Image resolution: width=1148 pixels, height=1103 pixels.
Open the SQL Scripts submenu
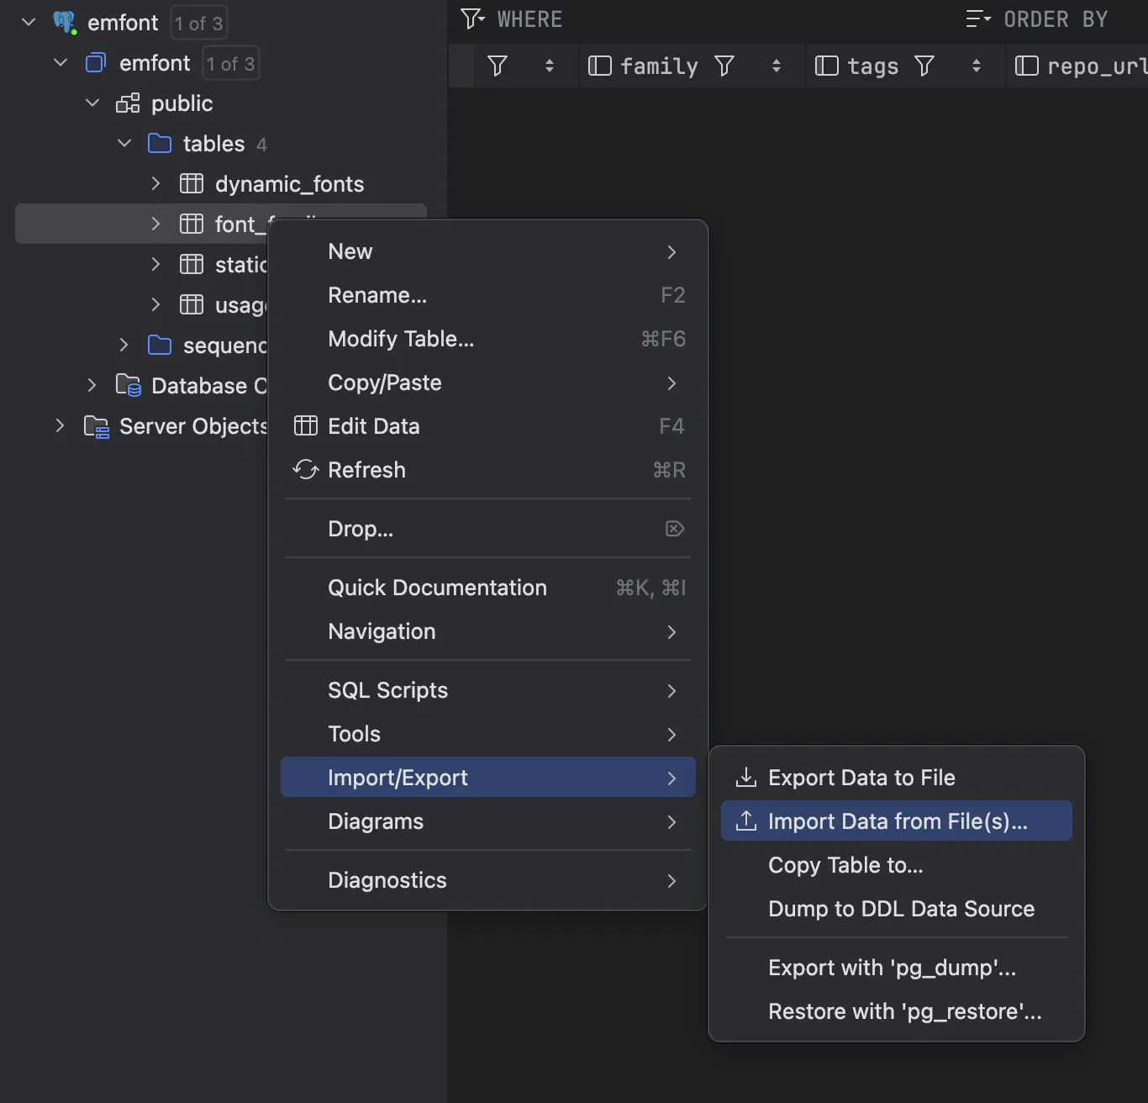[x=488, y=690]
